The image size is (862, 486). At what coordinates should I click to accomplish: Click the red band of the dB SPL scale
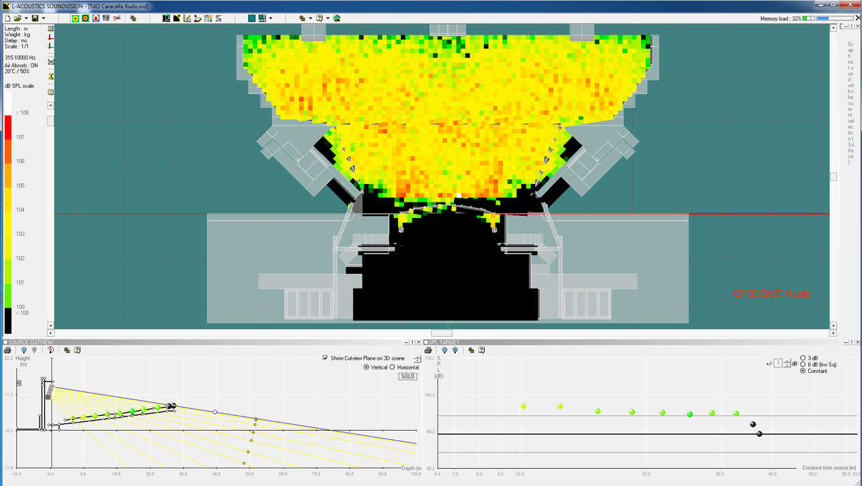tap(8, 127)
